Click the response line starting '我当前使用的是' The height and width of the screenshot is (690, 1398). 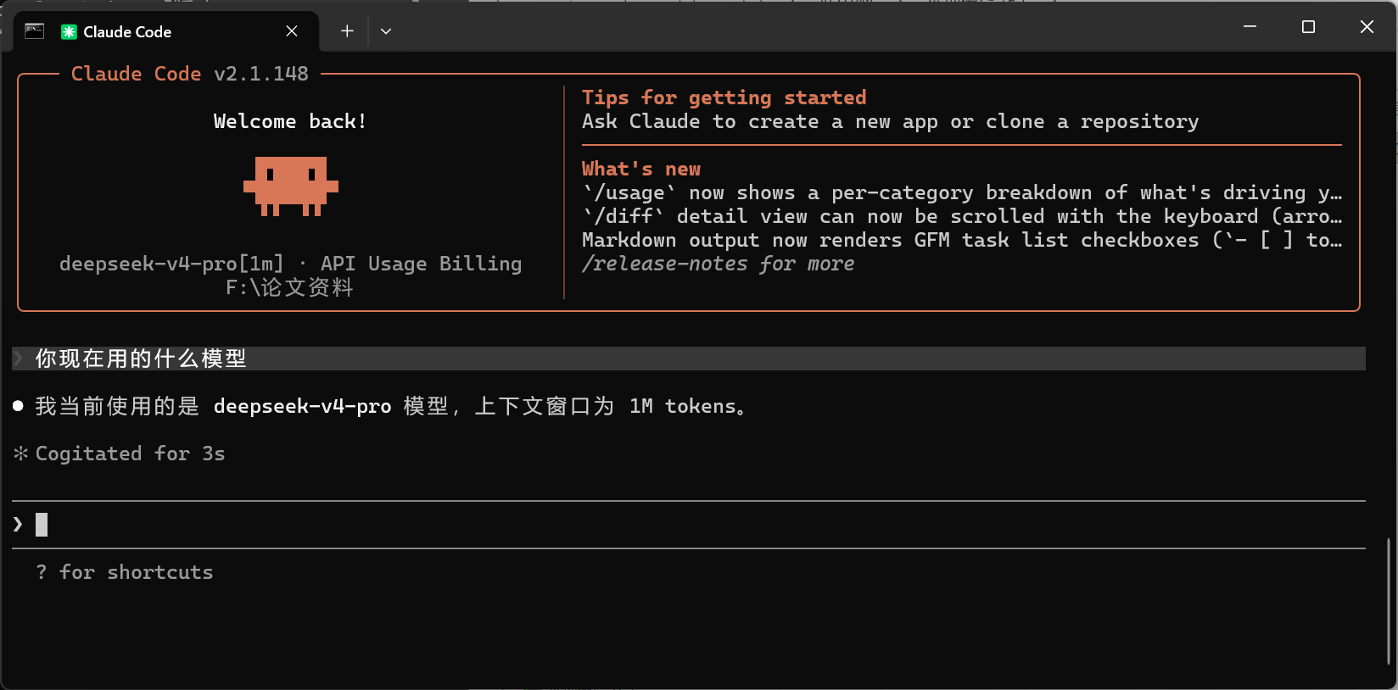tap(391, 406)
